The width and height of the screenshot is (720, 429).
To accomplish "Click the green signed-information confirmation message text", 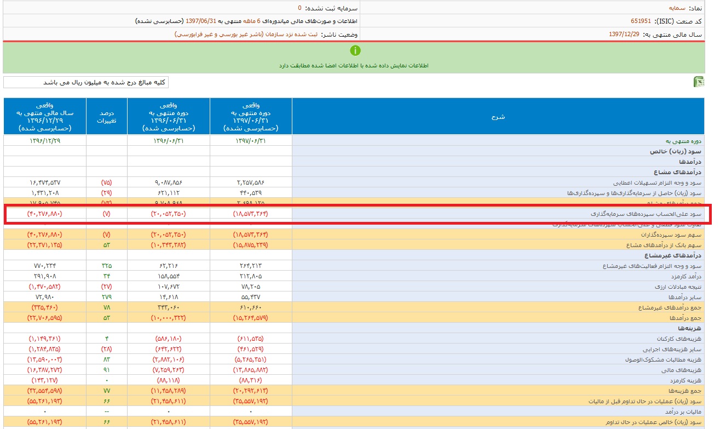I will point(354,65).
